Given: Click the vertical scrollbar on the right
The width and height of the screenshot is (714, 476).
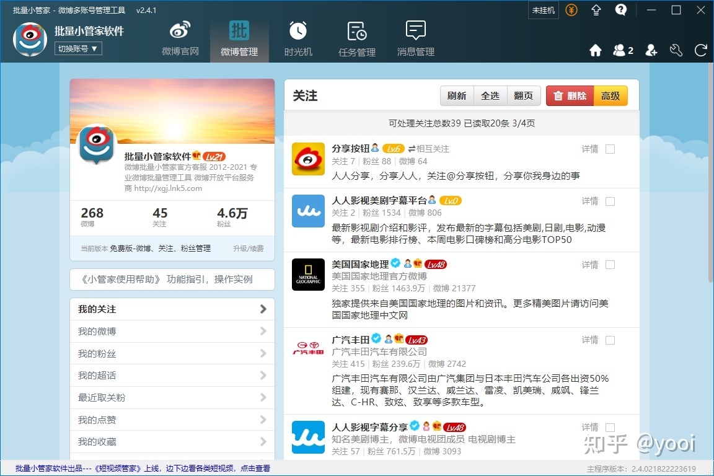Looking at the screenshot, I should click(710, 173).
